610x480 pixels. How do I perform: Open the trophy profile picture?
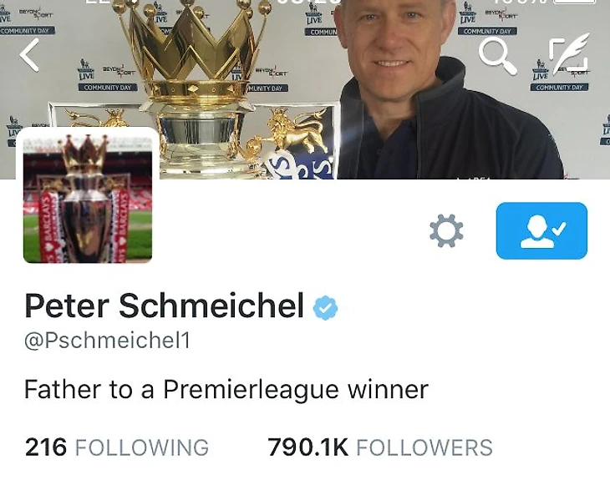tap(88, 195)
